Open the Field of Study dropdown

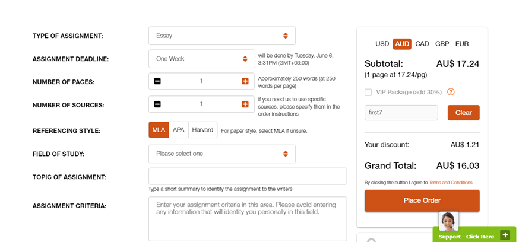click(221, 154)
